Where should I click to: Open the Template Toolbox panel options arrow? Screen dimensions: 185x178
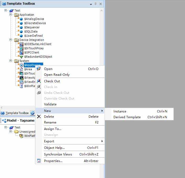91,4
